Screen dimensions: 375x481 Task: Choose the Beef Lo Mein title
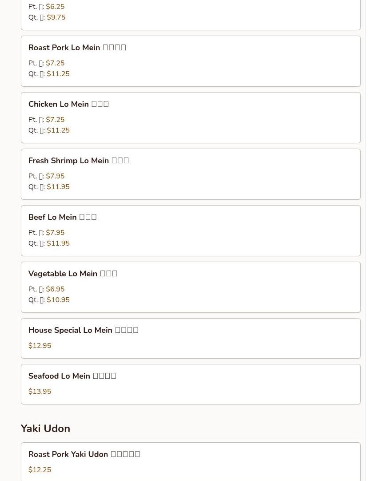click(x=62, y=217)
